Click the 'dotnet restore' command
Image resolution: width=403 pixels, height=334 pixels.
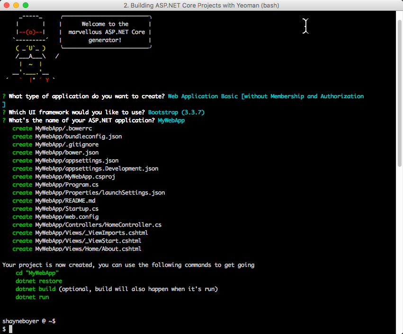tap(39, 281)
